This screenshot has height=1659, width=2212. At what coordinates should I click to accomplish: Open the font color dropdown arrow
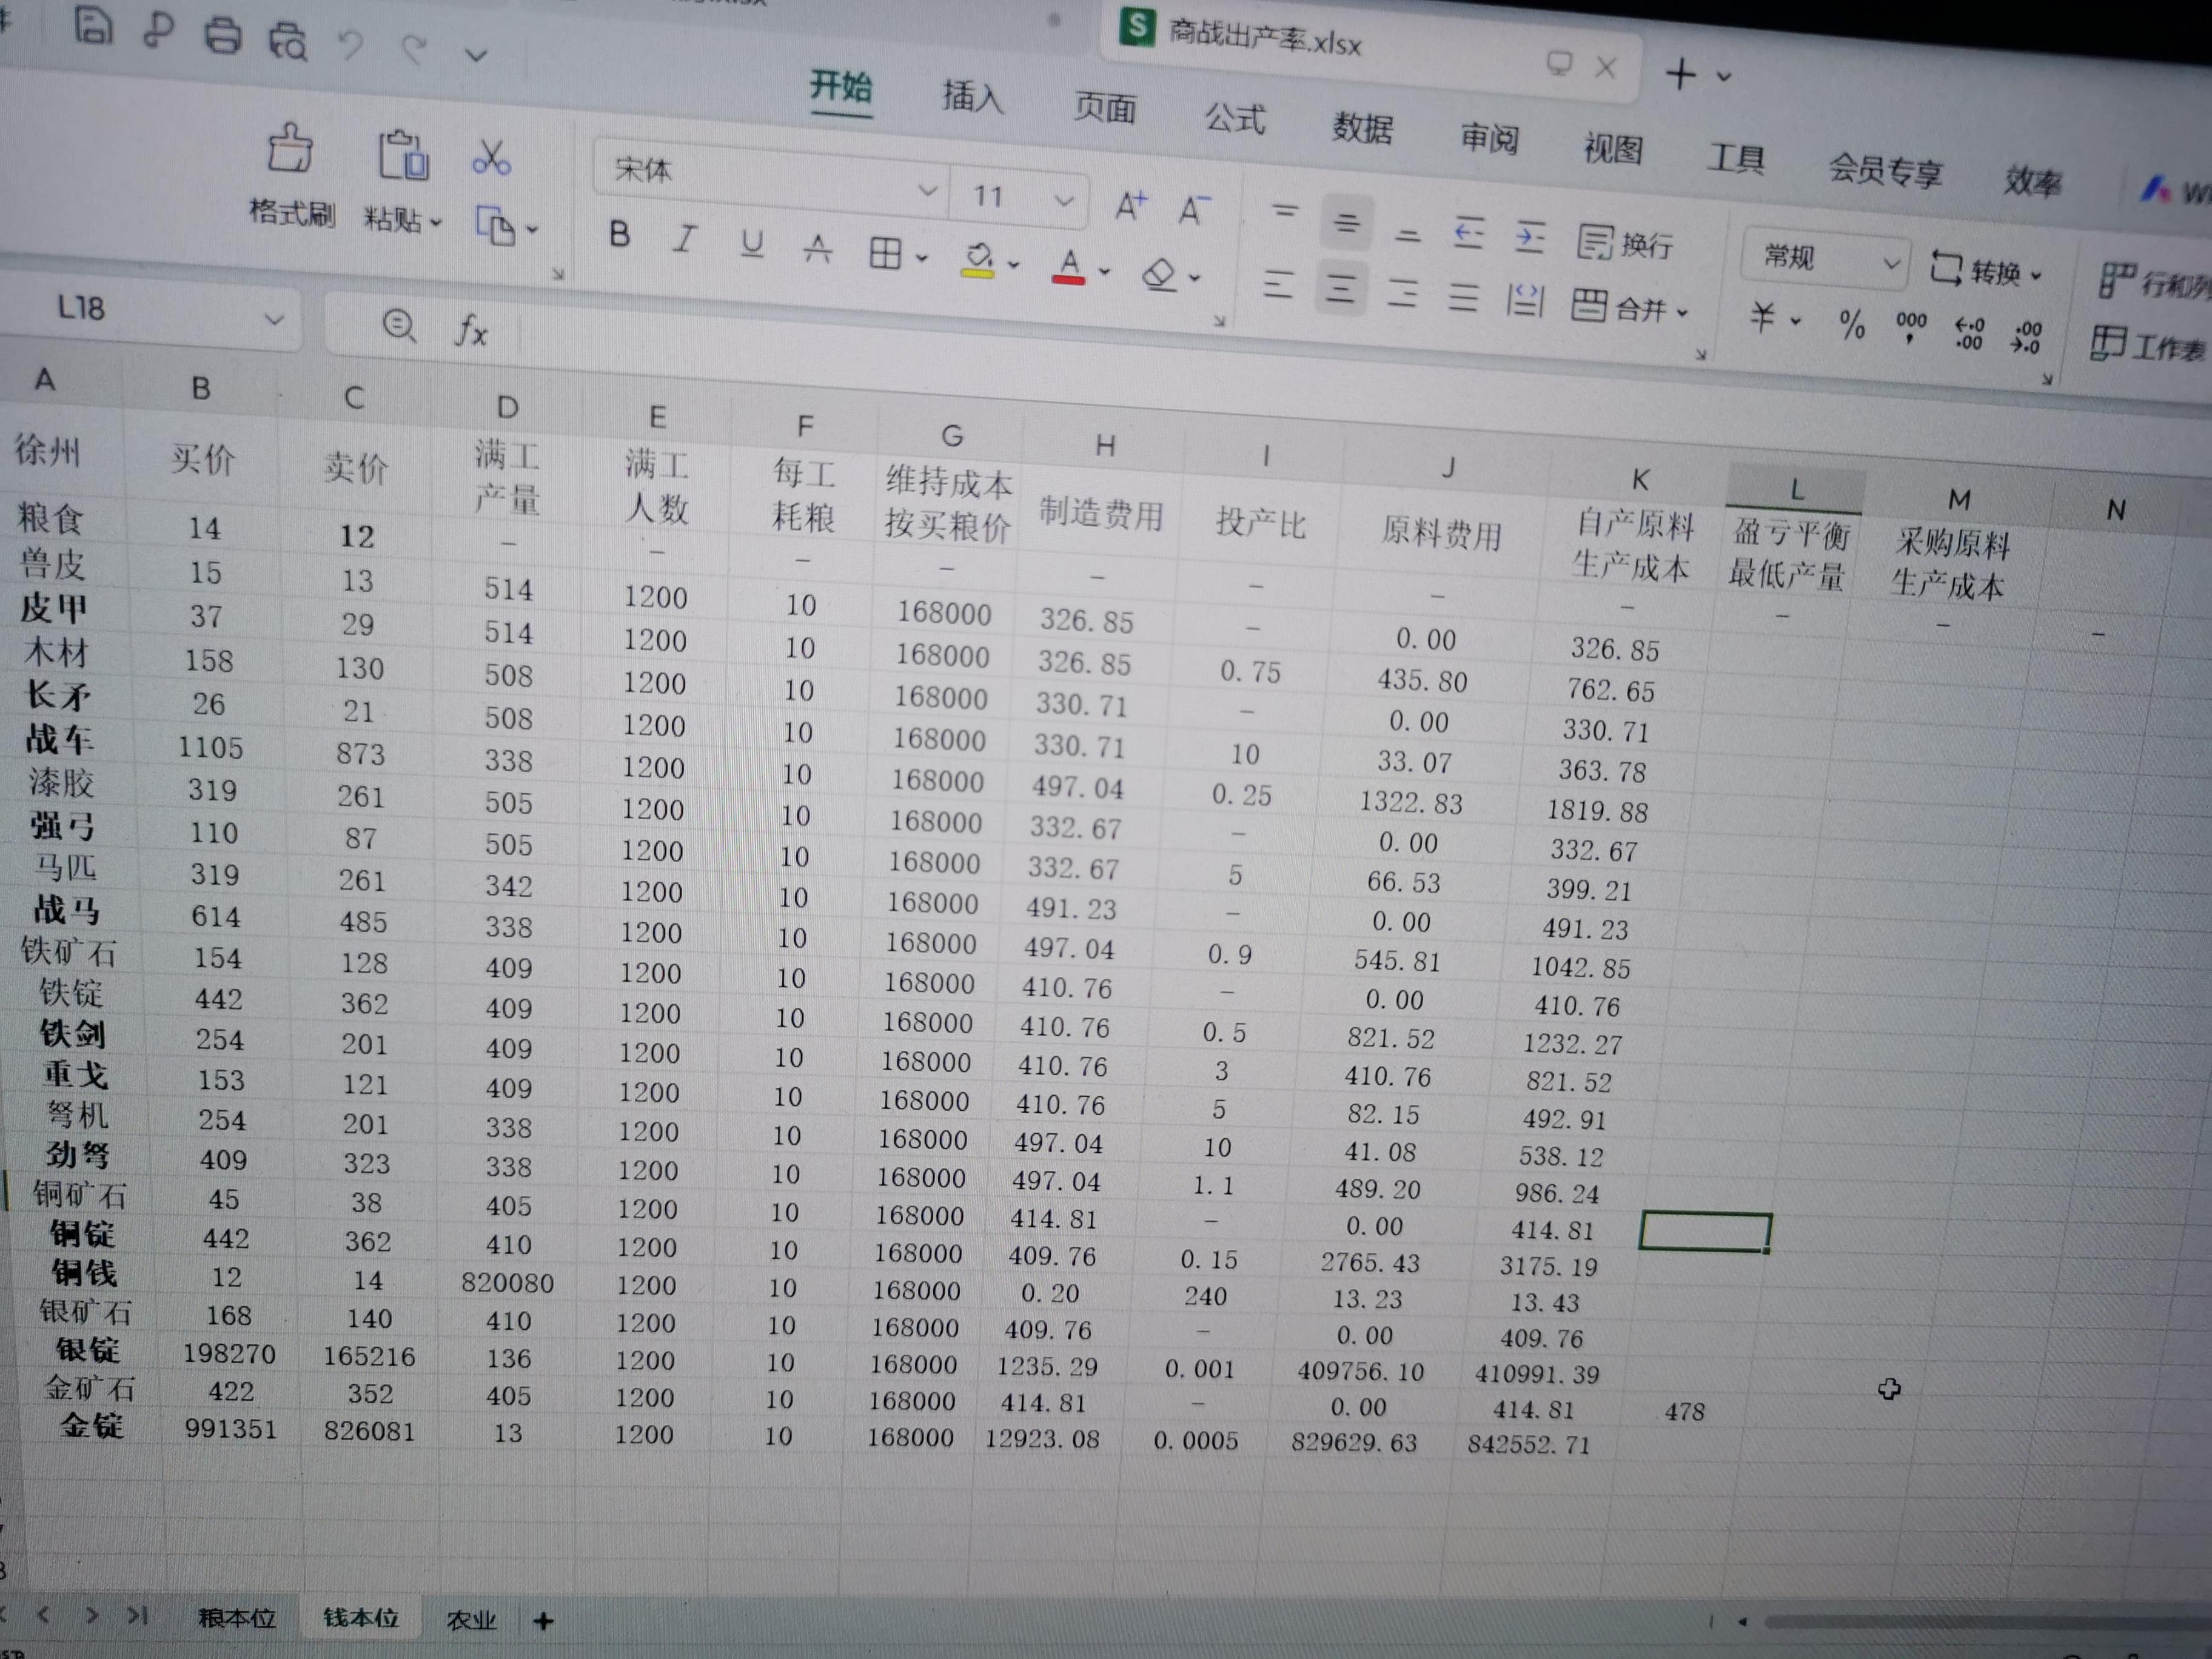(x=1104, y=271)
